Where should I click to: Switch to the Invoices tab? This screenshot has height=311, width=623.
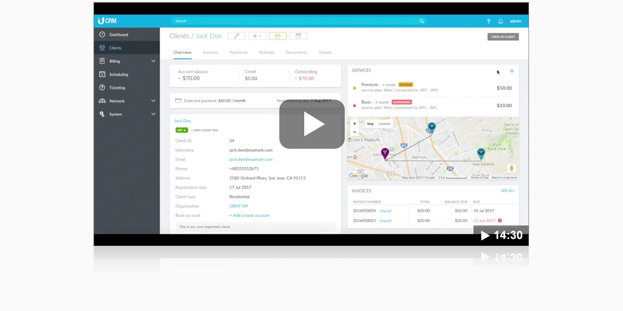pos(210,52)
